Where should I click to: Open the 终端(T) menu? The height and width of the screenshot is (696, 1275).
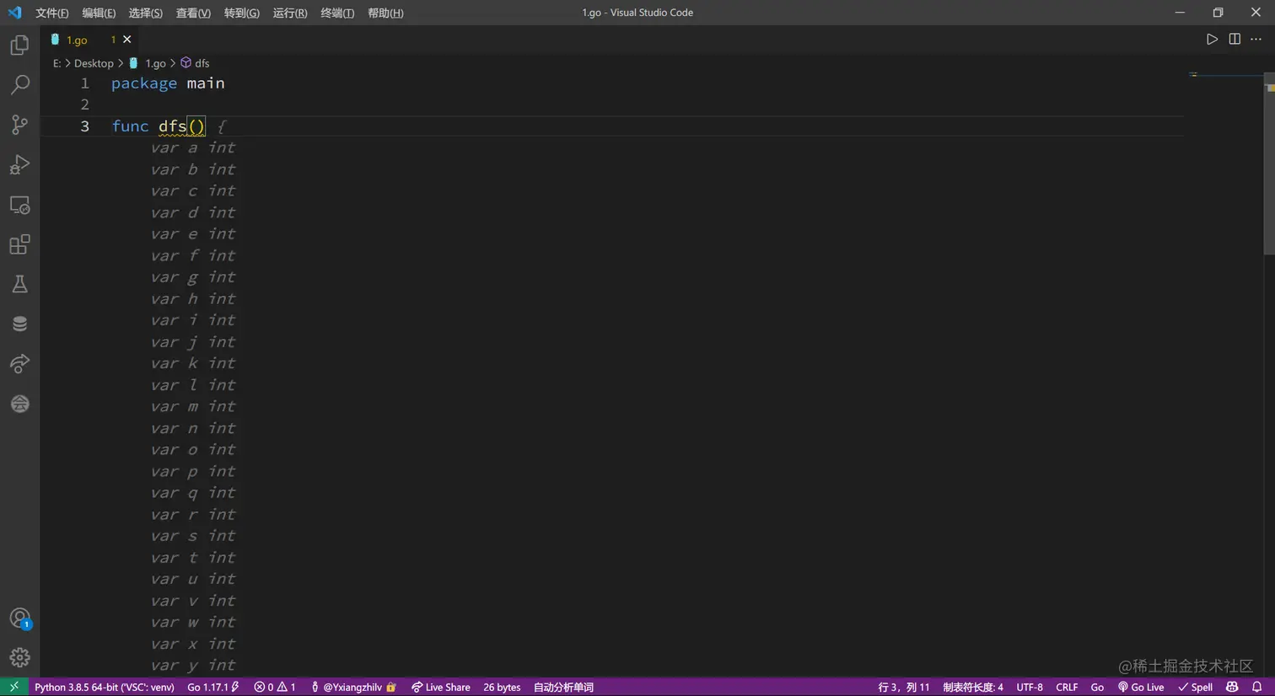tap(337, 13)
